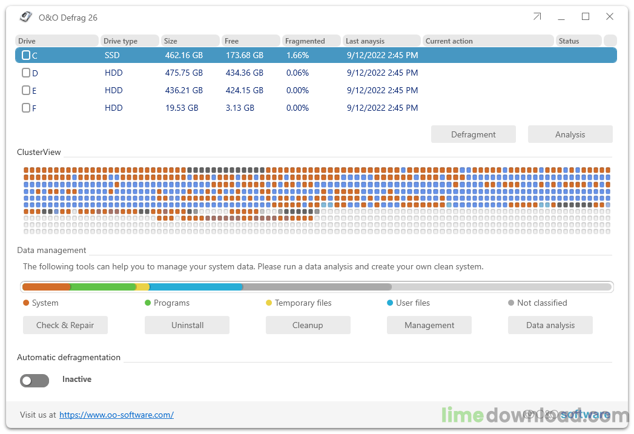Turn on automatic defragmentation toggle
The height and width of the screenshot is (434, 634).
[35, 380]
